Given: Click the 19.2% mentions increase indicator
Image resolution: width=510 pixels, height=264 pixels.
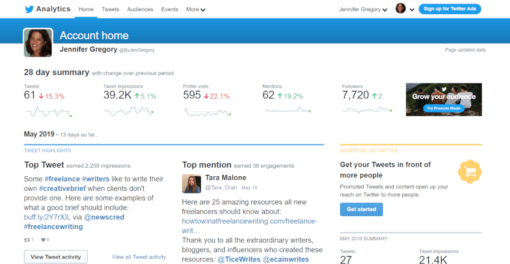Looking at the screenshot, I should pyautogui.click(x=290, y=96).
